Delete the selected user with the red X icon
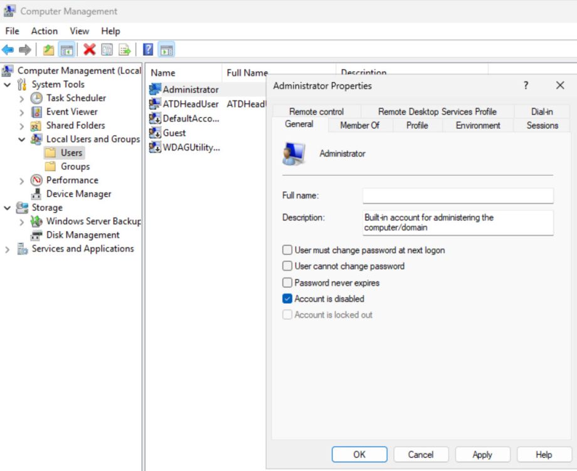 [x=90, y=49]
